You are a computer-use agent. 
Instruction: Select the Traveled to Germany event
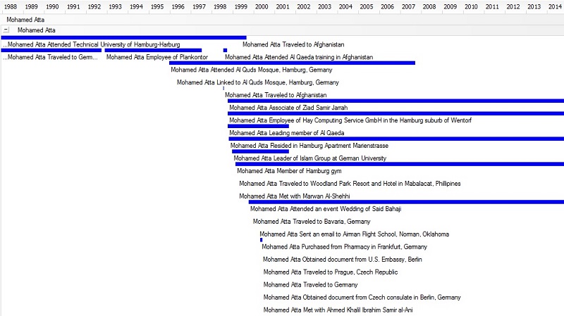point(310,285)
